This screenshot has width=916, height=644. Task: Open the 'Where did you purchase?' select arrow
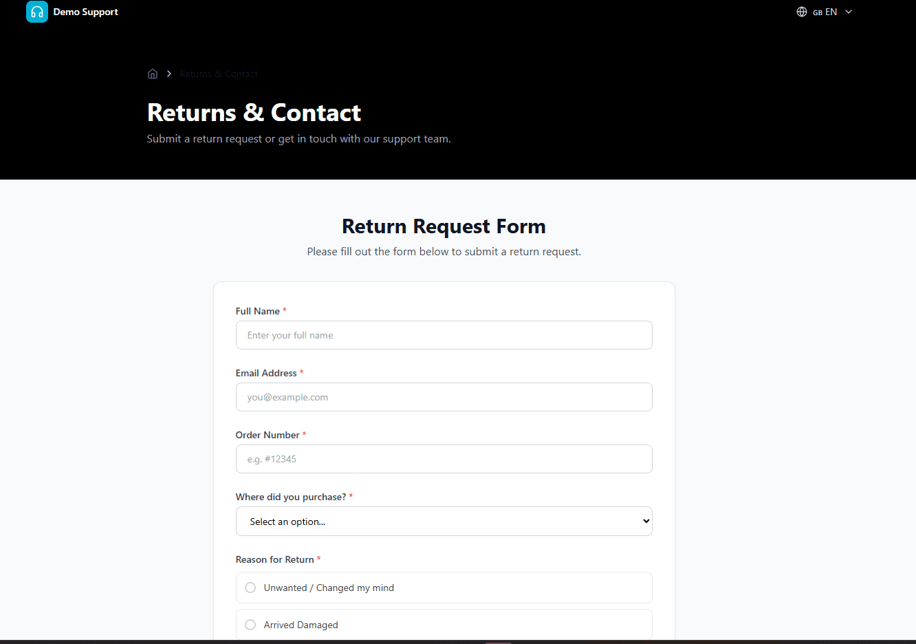coord(644,521)
